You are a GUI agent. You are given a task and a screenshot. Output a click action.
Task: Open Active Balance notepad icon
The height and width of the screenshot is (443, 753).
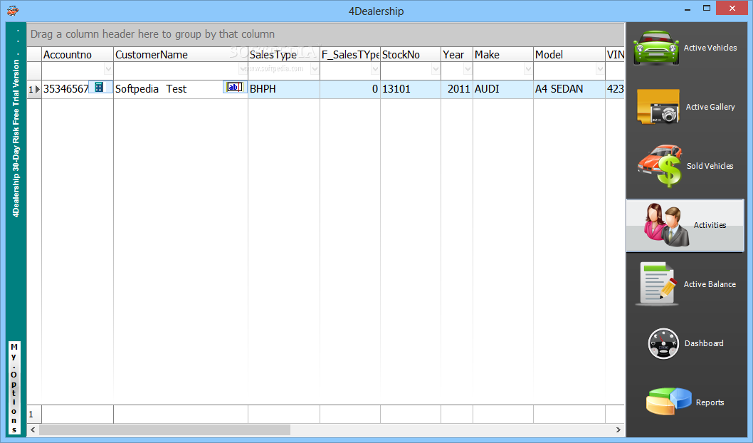pyautogui.click(x=656, y=284)
